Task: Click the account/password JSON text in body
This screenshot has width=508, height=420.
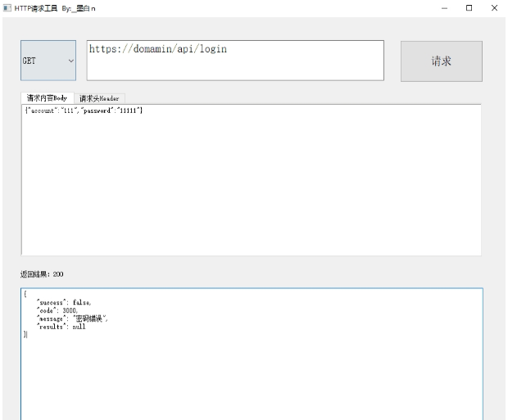Action: coord(84,111)
